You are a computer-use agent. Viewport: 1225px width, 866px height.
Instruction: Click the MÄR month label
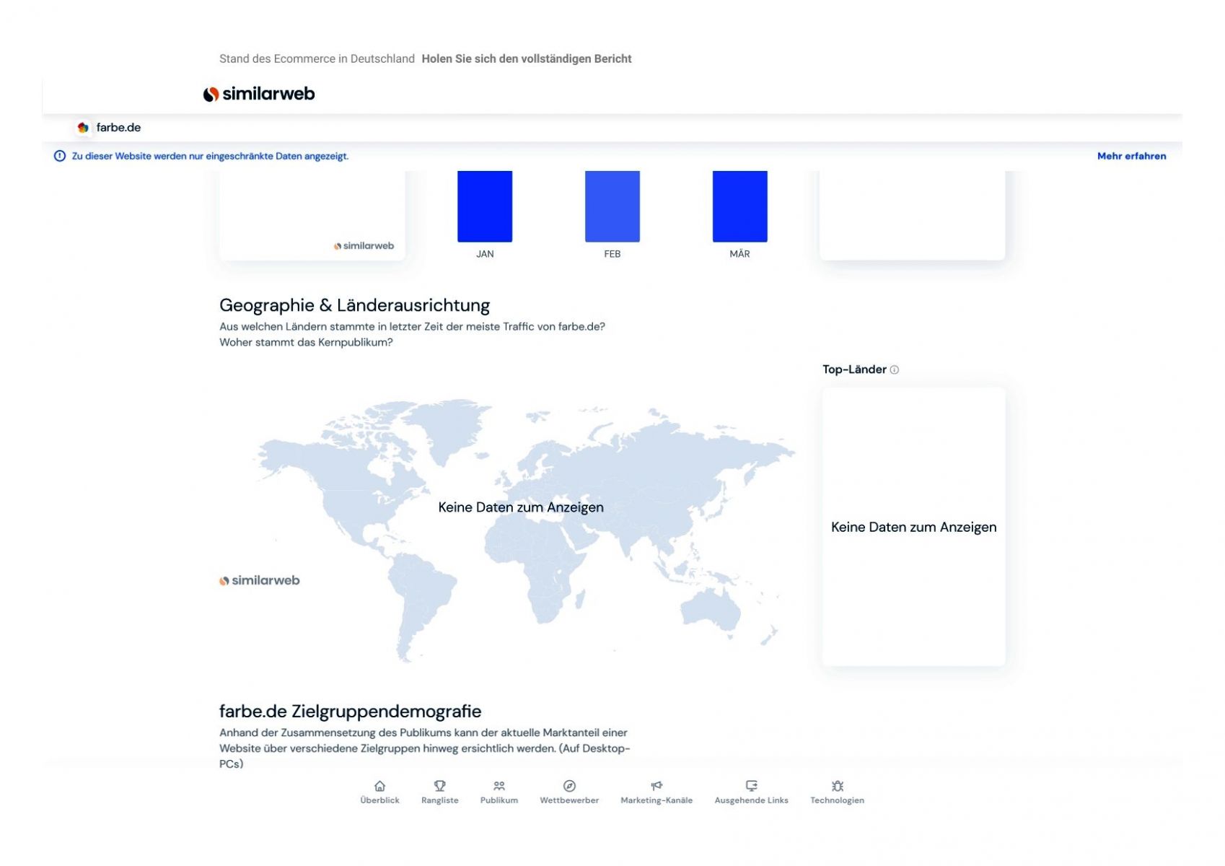click(x=739, y=254)
